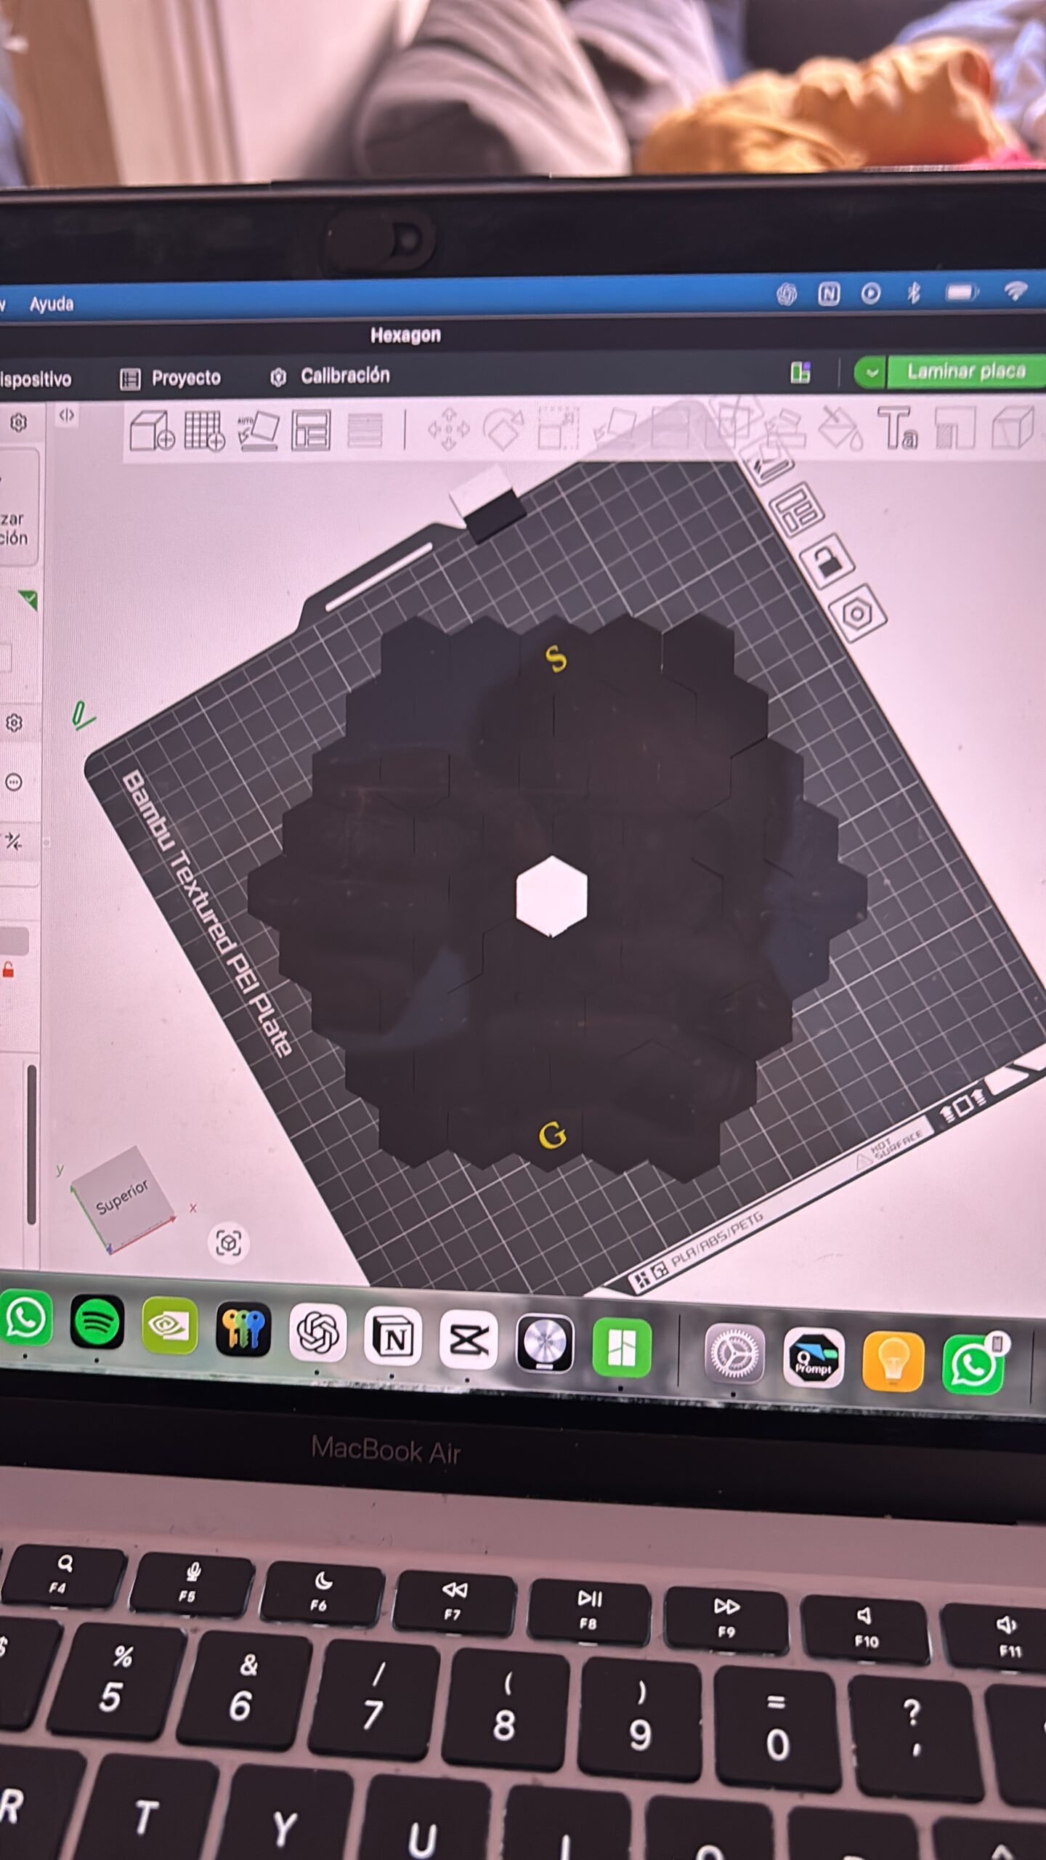The height and width of the screenshot is (1860, 1046).
Task: Open the sidebar more options ellipsis
Action: coord(14,782)
